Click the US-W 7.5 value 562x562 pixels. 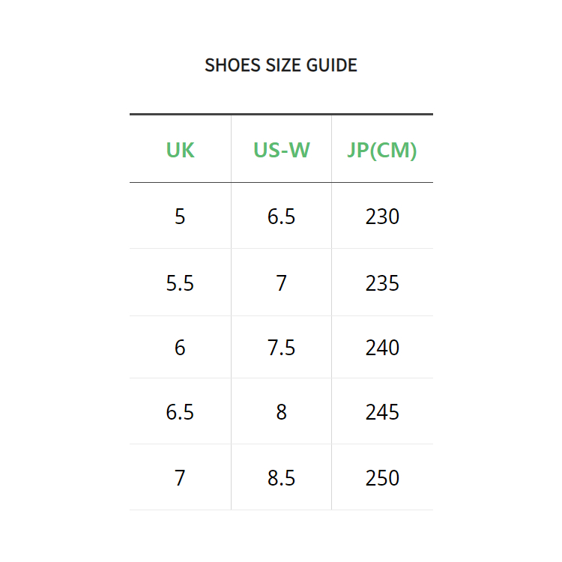coord(281,348)
